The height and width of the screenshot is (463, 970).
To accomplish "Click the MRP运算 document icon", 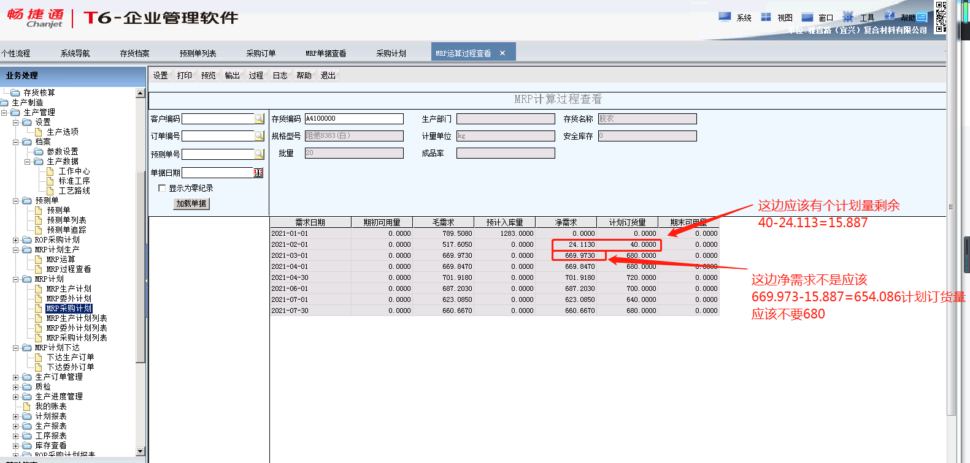I will 39,260.
